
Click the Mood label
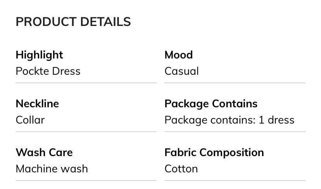pyautogui.click(x=178, y=55)
